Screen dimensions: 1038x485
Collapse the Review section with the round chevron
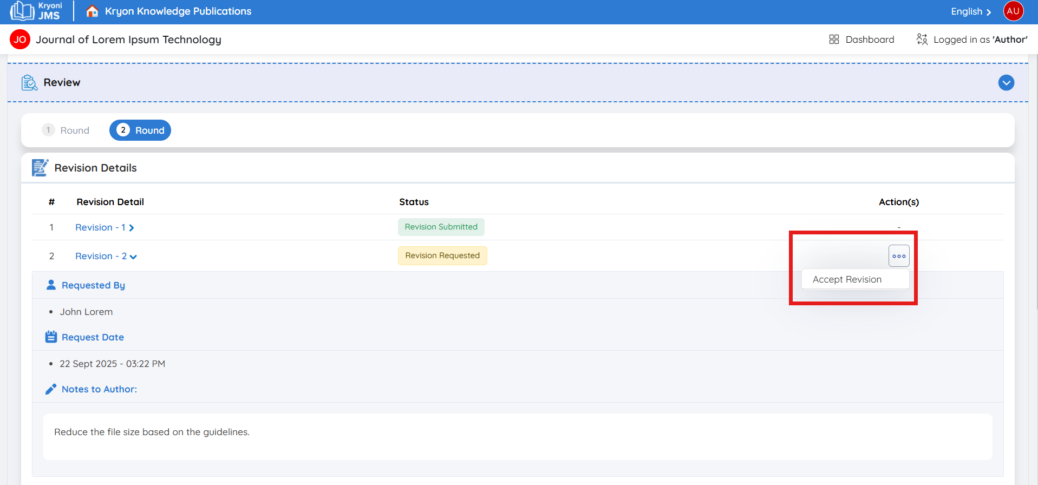[x=1006, y=83]
